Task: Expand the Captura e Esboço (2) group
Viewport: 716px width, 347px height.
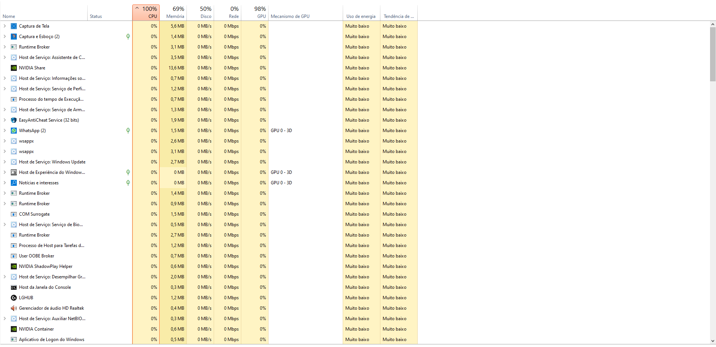Action: point(4,37)
